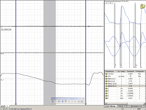Click the value 0.00598 of parameter I
The height and width of the screenshot is (110, 146).
coord(130,93)
